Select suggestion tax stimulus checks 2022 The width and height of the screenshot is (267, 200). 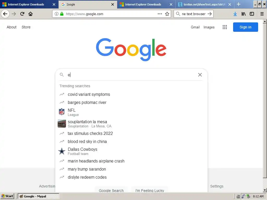(x=131, y=134)
